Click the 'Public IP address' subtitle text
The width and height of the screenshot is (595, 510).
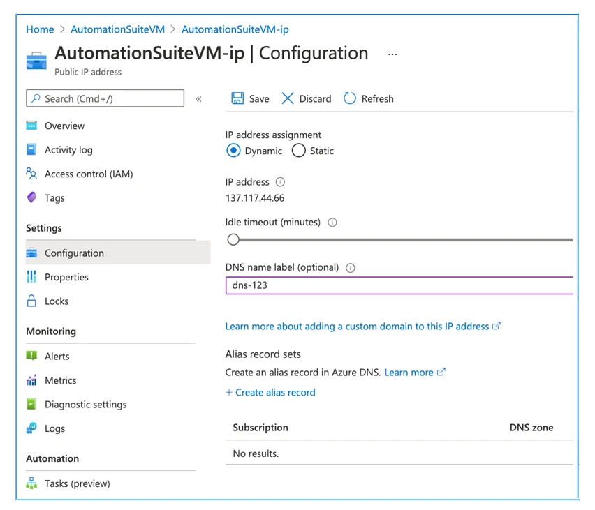point(88,72)
